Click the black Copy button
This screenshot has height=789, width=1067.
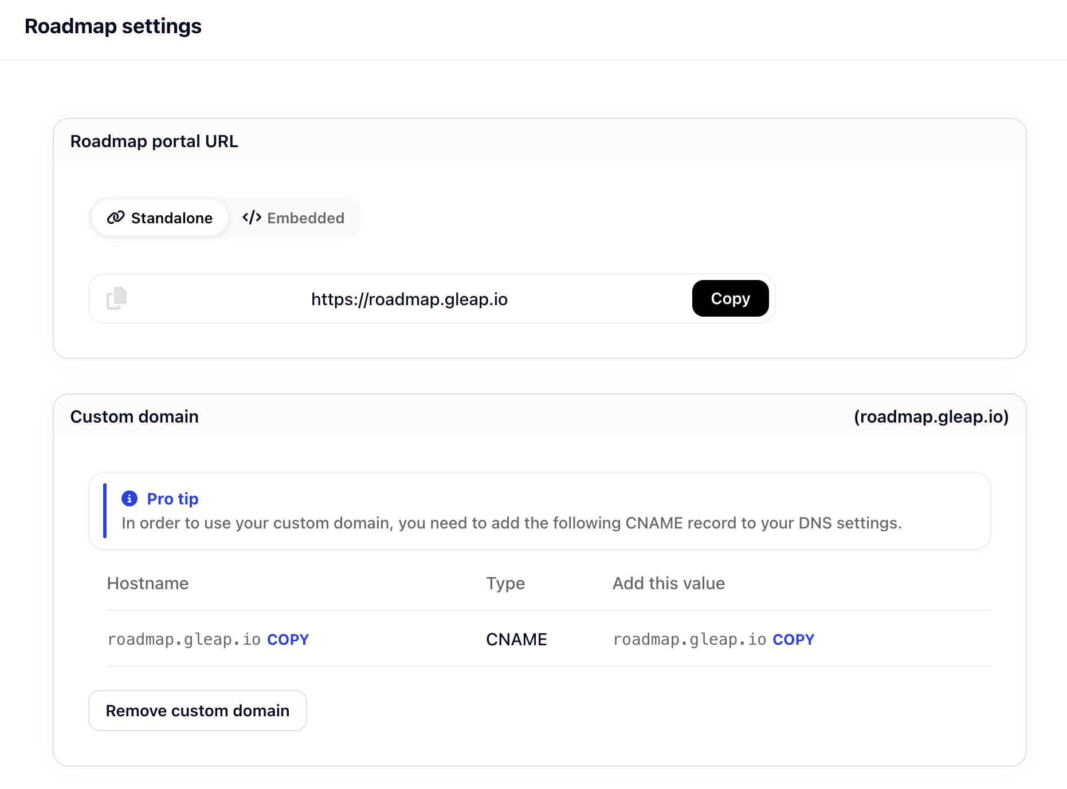coord(730,298)
